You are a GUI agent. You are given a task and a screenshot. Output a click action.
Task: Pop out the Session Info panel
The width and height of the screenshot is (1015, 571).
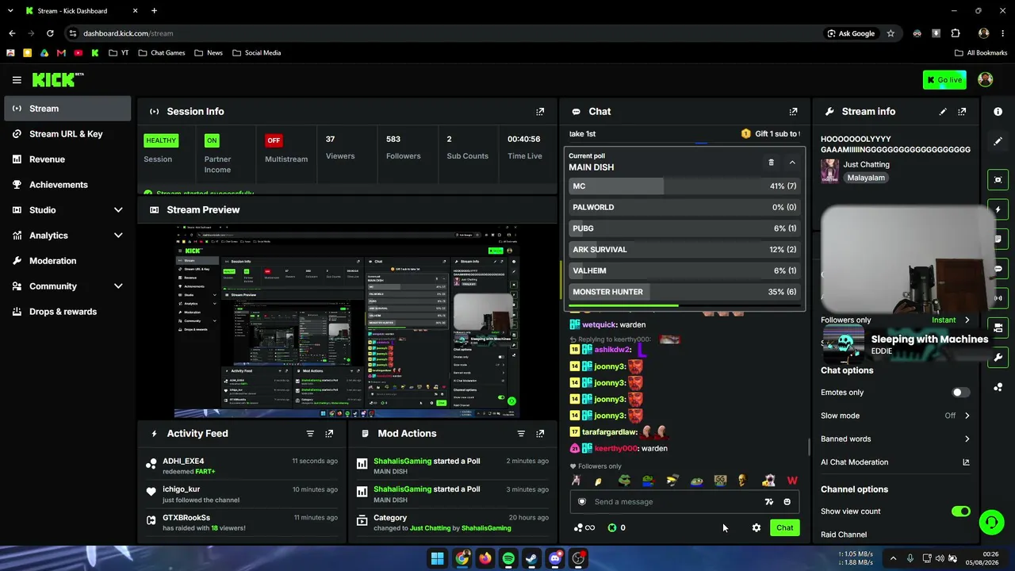540,112
